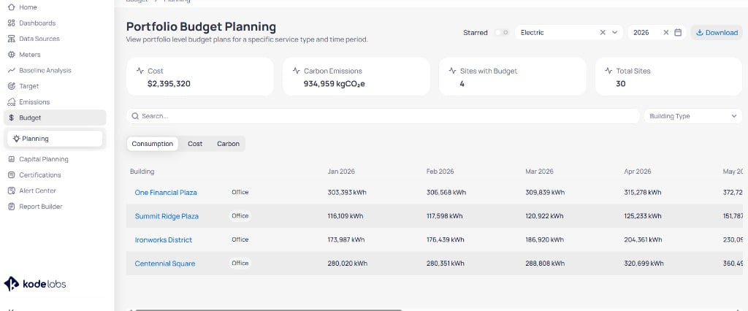Click the pulse icon on Carbon Emissions card

(297, 71)
